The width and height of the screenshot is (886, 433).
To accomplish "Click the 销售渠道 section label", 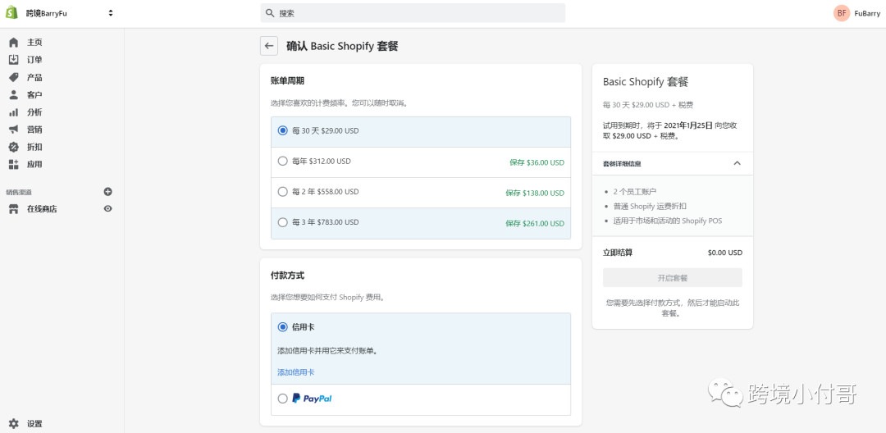I will [x=19, y=193].
